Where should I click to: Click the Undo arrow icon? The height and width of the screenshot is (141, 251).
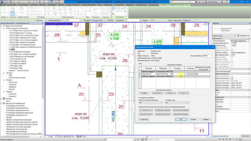pyautogui.click(x=19, y=2)
